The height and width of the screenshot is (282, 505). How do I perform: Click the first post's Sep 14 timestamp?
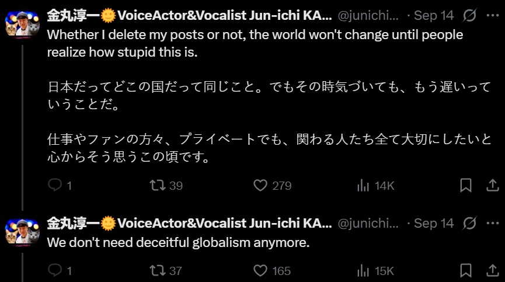[434, 15]
